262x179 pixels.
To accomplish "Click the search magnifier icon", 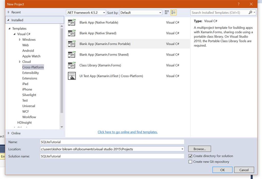I will click(250, 12).
